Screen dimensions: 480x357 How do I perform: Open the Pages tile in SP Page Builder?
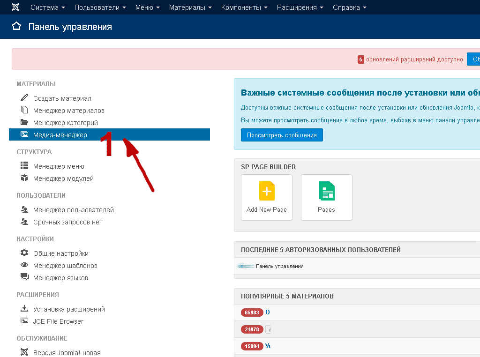pos(326,197)
